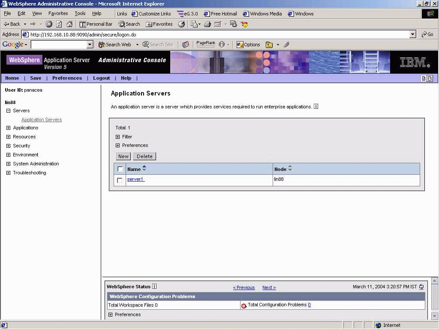Click the Next status link
This screenshot has height=329, width=439.
(269, 287)
